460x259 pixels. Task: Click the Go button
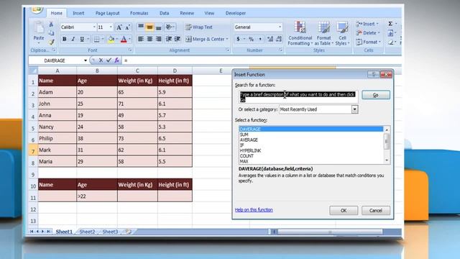tap(375, 95)
